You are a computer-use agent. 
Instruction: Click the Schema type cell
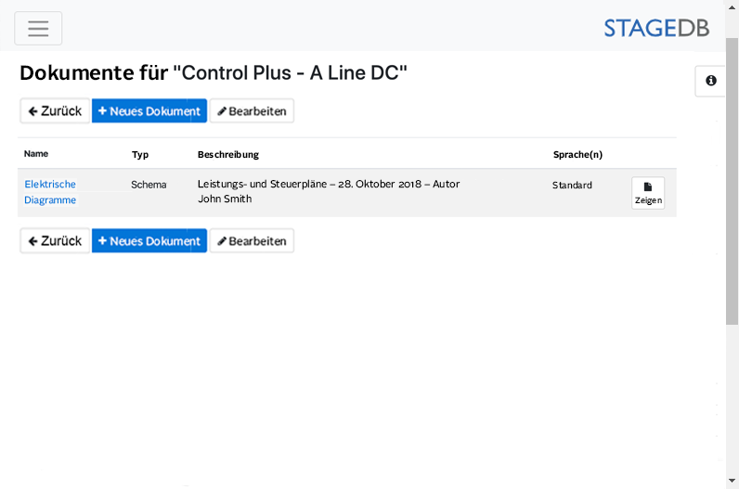(149, 185)
